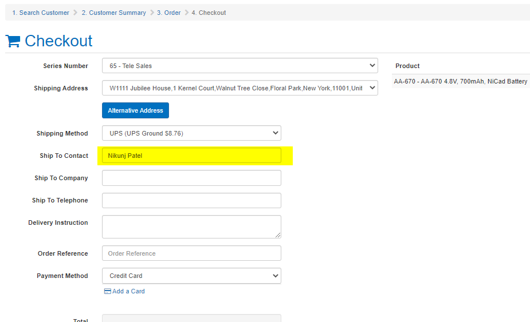The image size is (530, 322).
Task: Open the Payment Method dropdown
Action: [x=191, y=276]
